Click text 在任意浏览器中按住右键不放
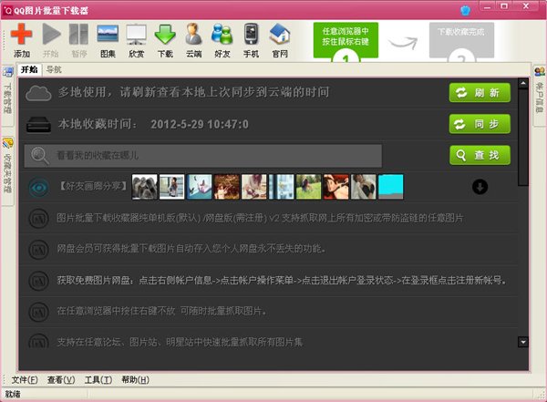Screen dimensions: 547x402 [x=116, y=311]
